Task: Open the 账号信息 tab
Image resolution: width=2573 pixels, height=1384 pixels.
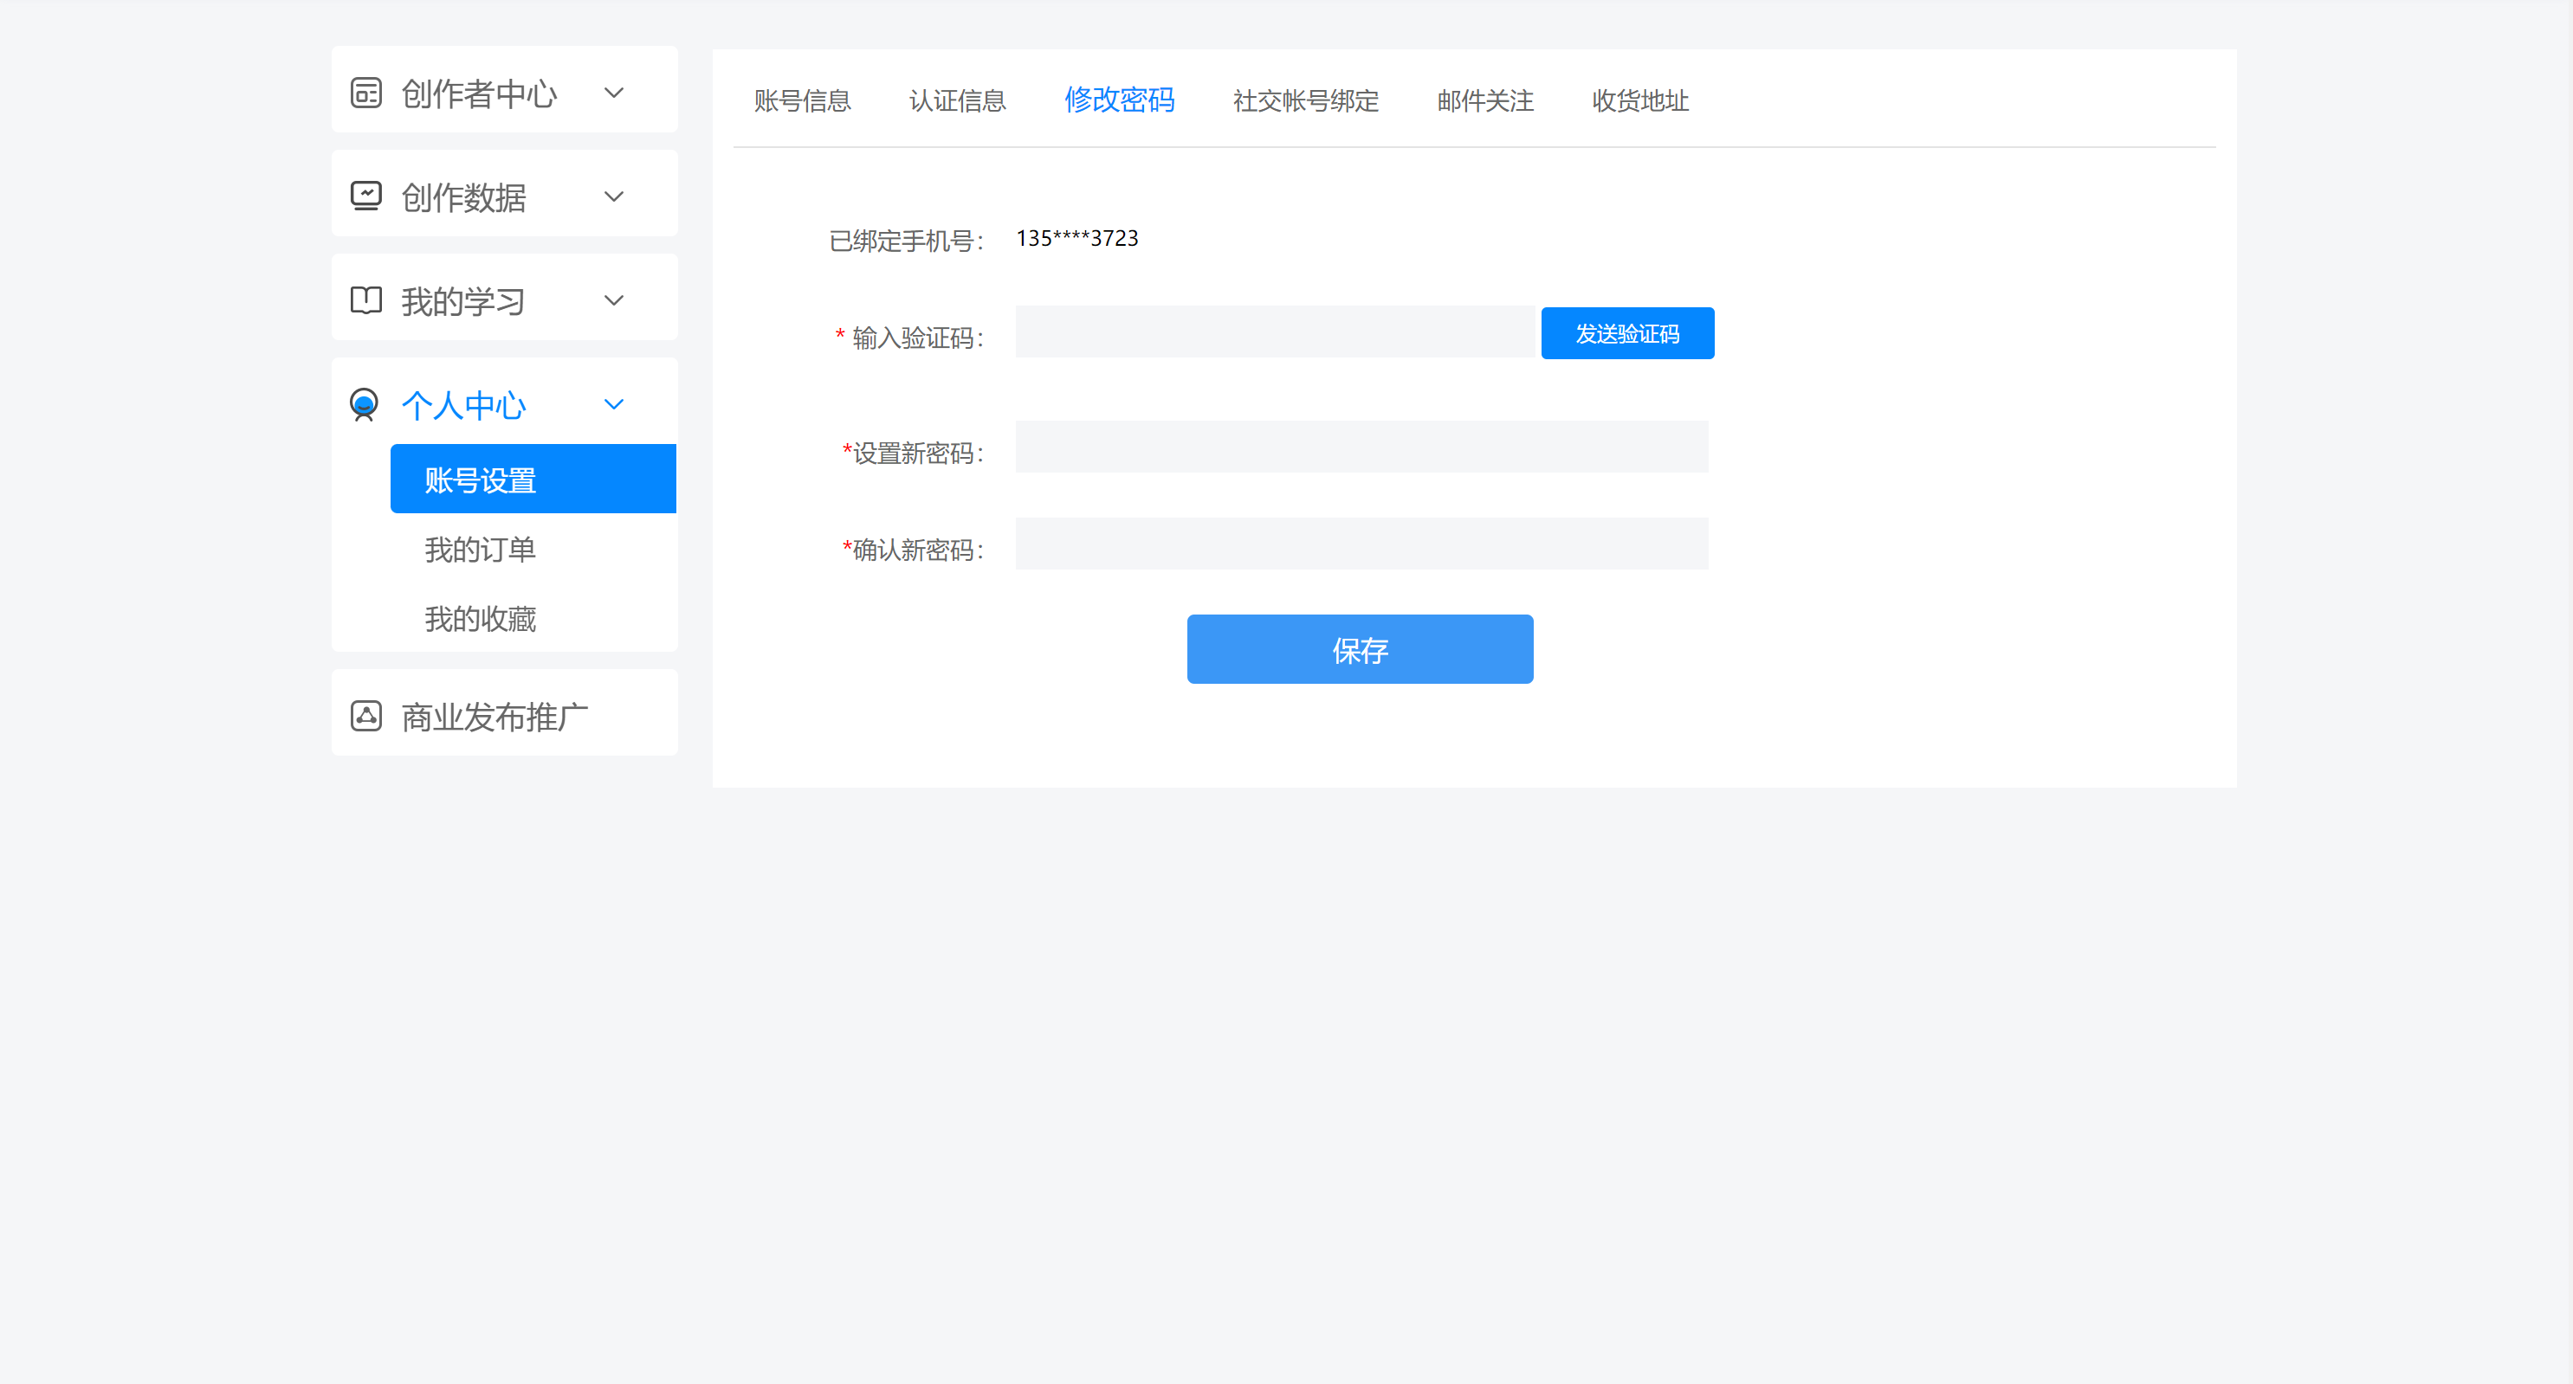Action: point(802,101)
